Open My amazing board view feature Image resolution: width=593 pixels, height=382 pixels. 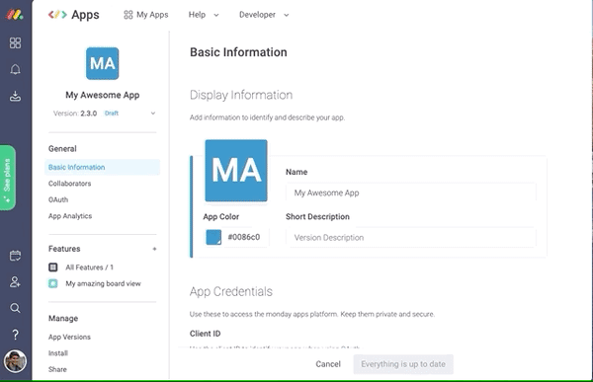(x=103, y=283)
